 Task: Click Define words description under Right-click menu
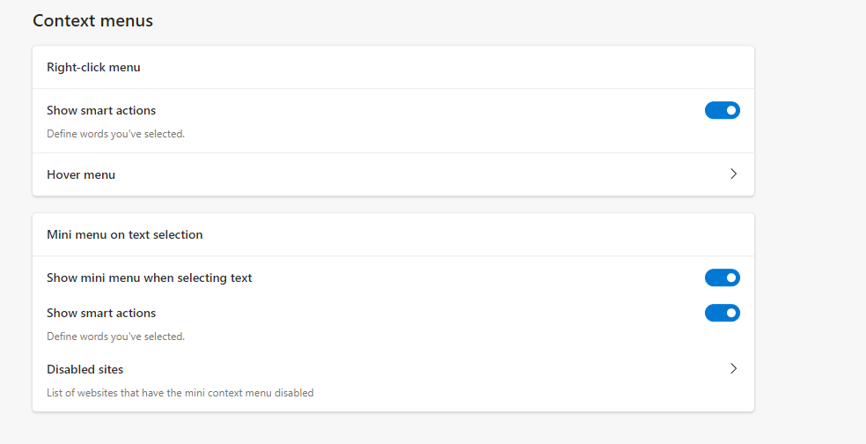point(115,134)
